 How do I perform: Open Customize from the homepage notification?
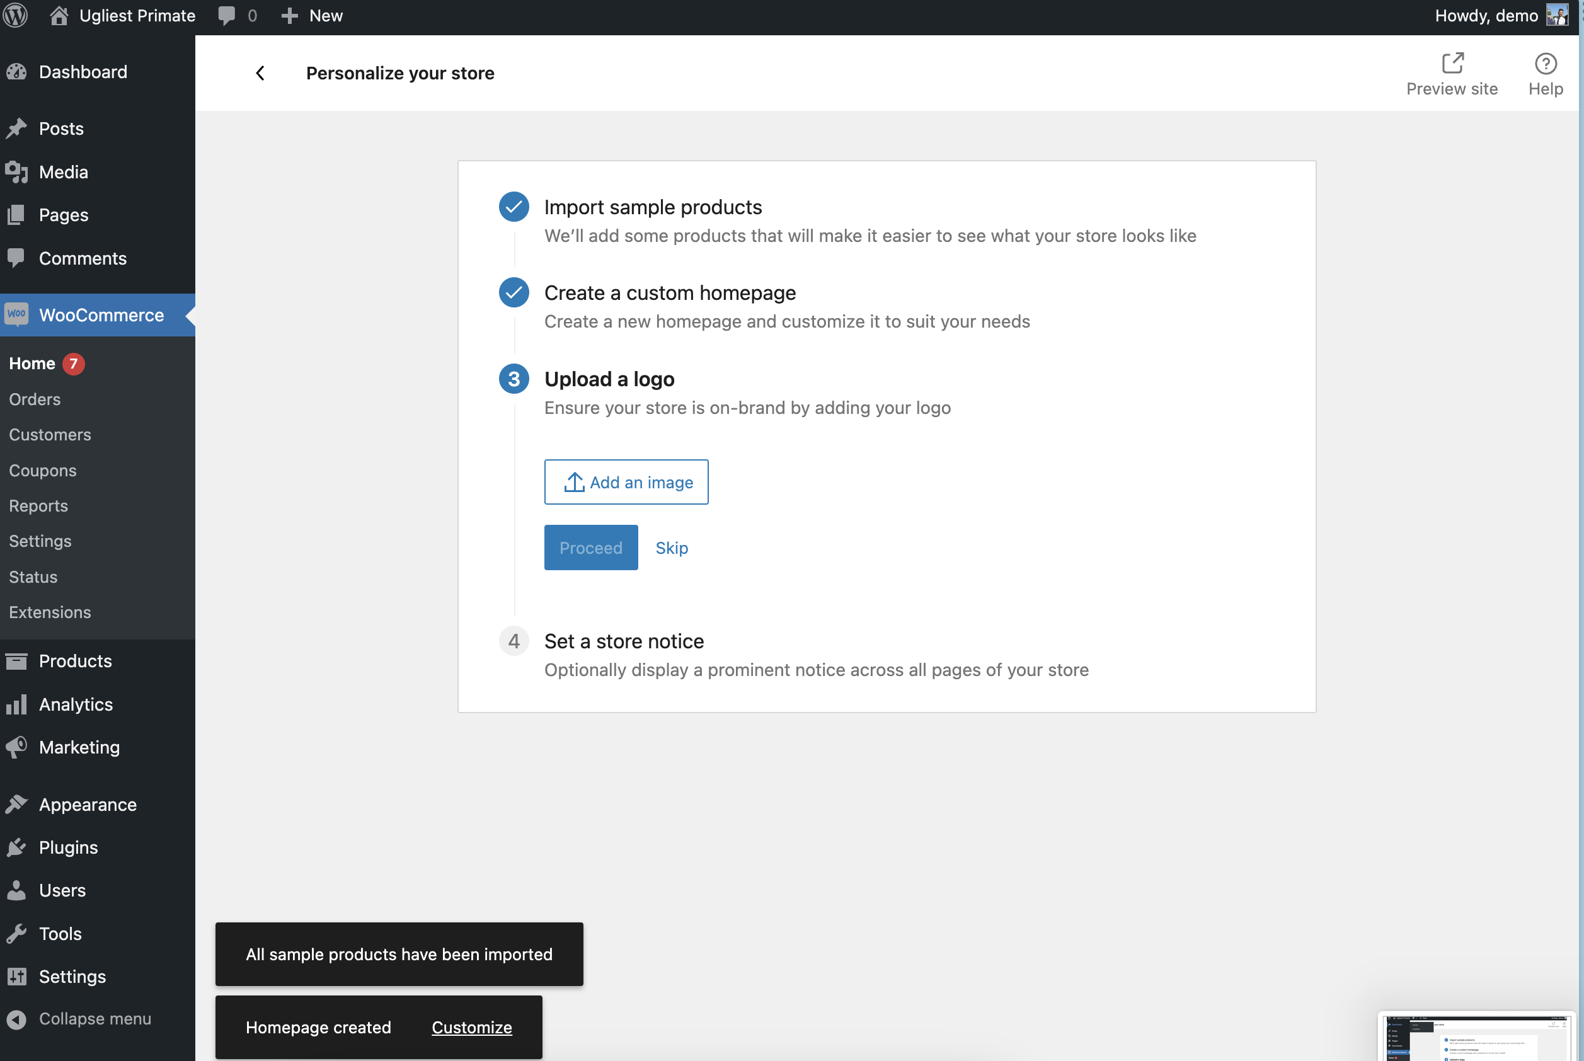[x=472, y=1027]
